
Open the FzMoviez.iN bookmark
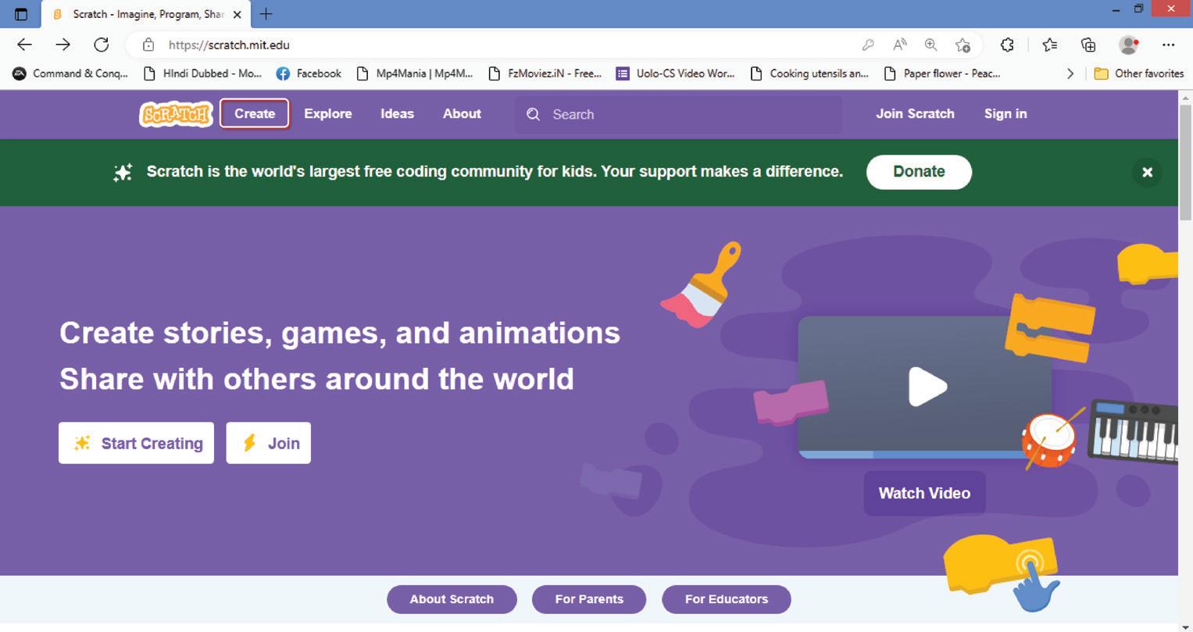click(545, 73)
